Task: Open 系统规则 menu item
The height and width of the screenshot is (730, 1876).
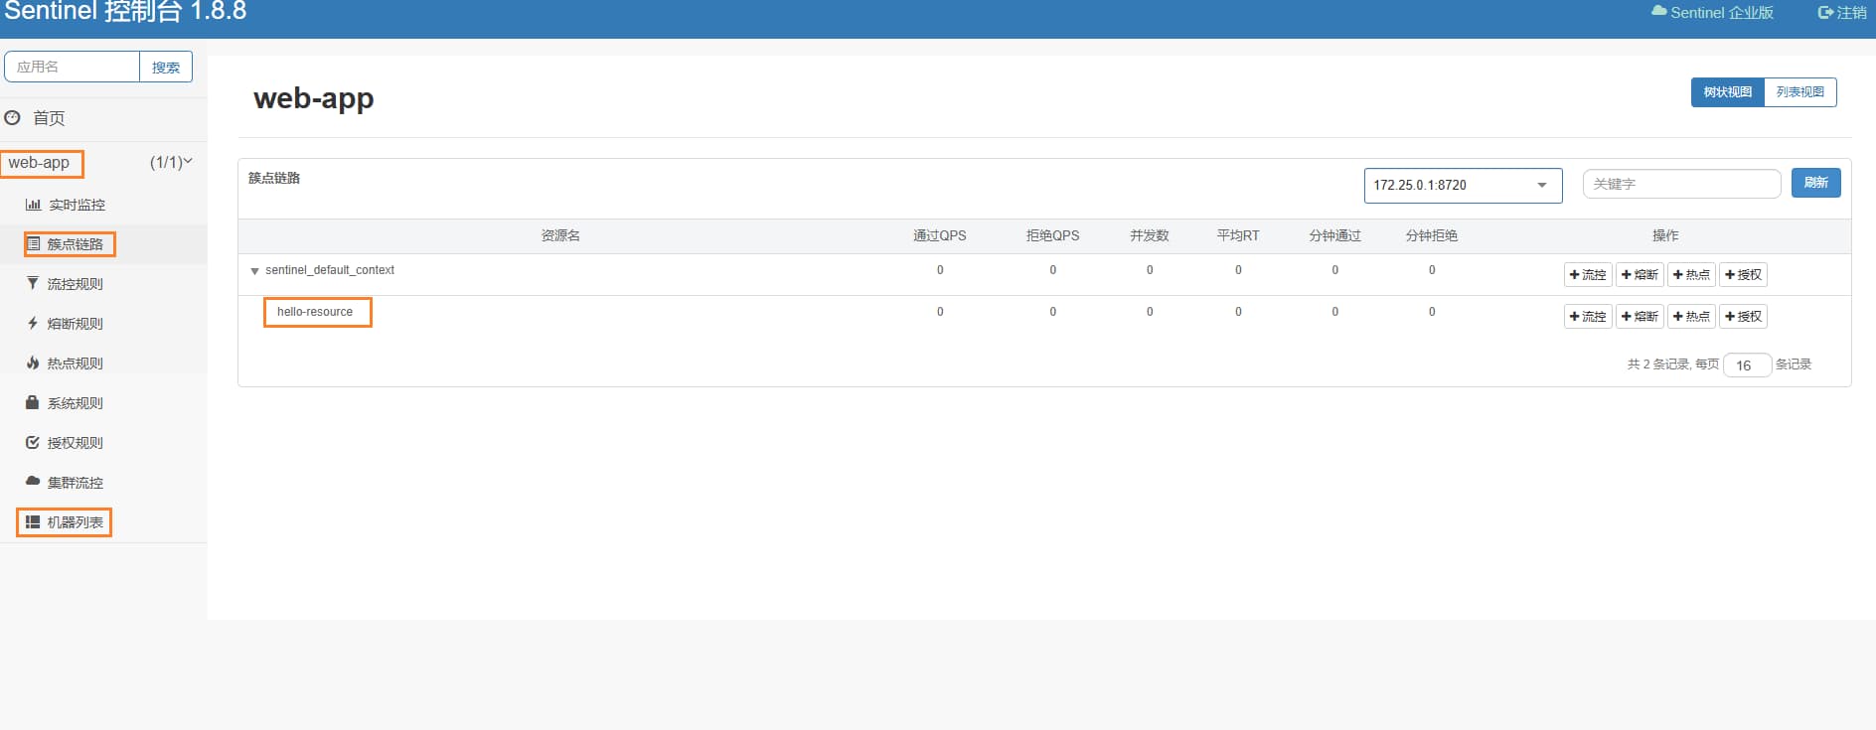Action: [x=76, y=403]
